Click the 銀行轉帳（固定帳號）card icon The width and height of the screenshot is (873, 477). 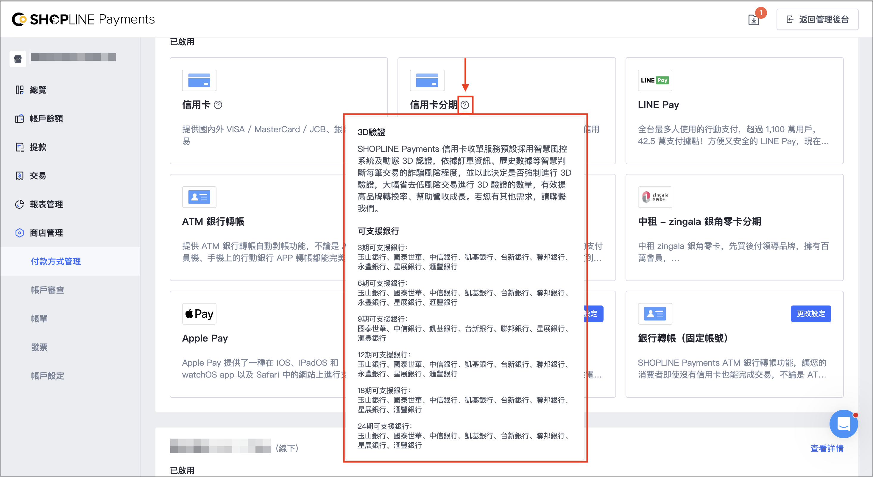coord(655,314)
